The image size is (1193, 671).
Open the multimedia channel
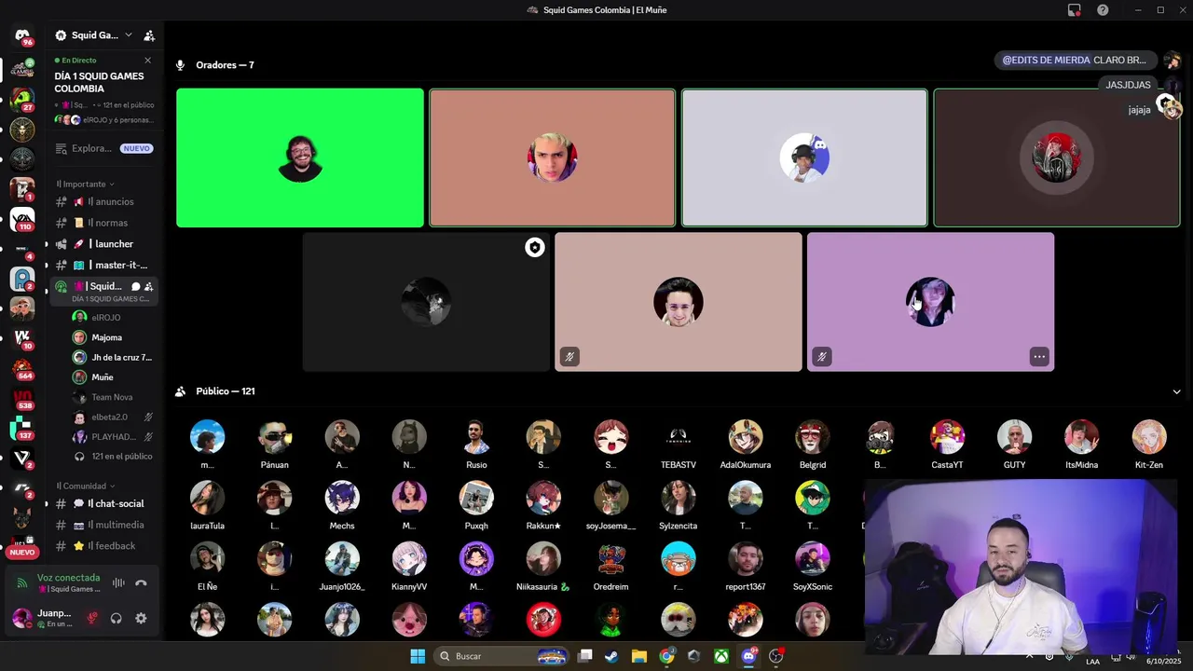click(103, 525)
